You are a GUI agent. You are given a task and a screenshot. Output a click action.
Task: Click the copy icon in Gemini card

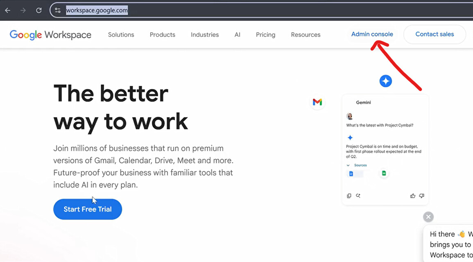[349, 196]
